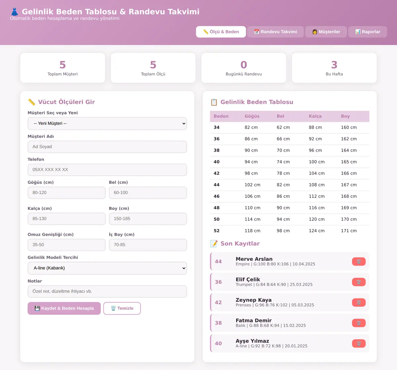
Task: Click Kaydet & Beden Hesapla button
Action: point(64,308)
